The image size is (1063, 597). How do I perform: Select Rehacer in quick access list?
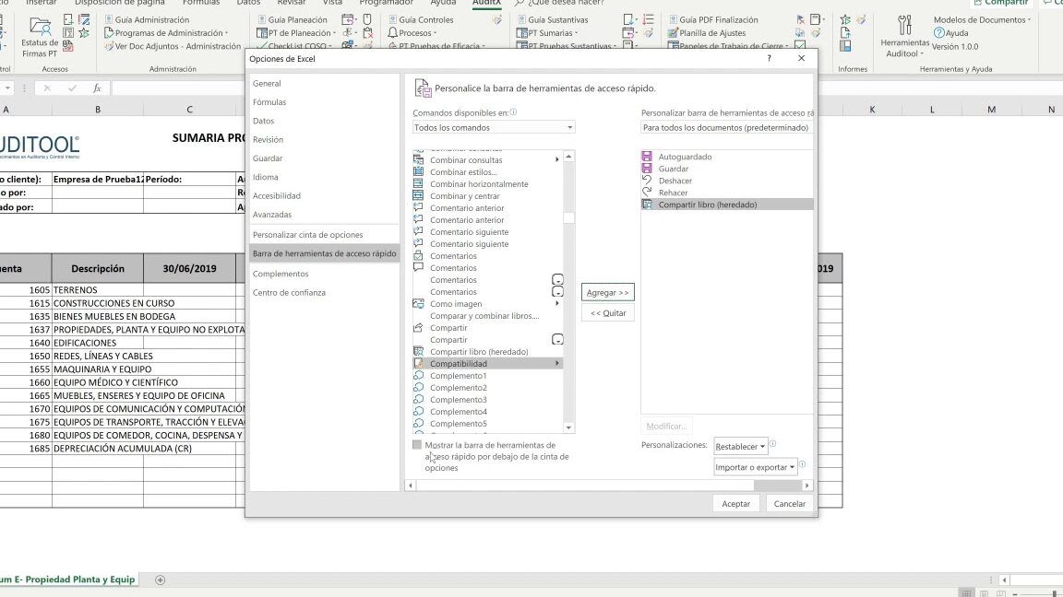pyautogui.click(x=727, y=193)
